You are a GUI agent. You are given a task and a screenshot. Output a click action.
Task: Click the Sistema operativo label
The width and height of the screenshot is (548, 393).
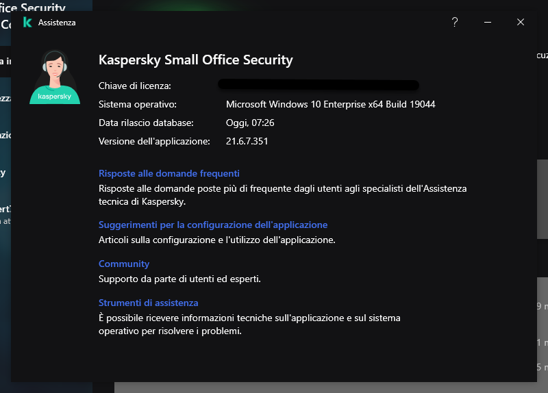(137, 104)
